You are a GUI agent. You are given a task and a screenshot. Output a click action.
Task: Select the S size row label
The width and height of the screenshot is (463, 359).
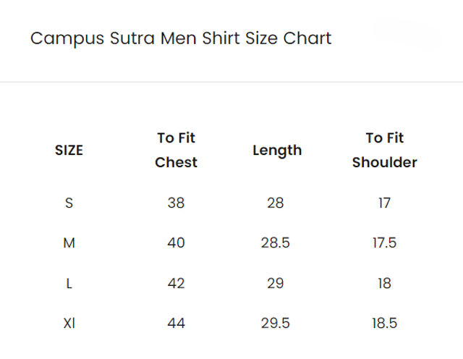(69, 203)
